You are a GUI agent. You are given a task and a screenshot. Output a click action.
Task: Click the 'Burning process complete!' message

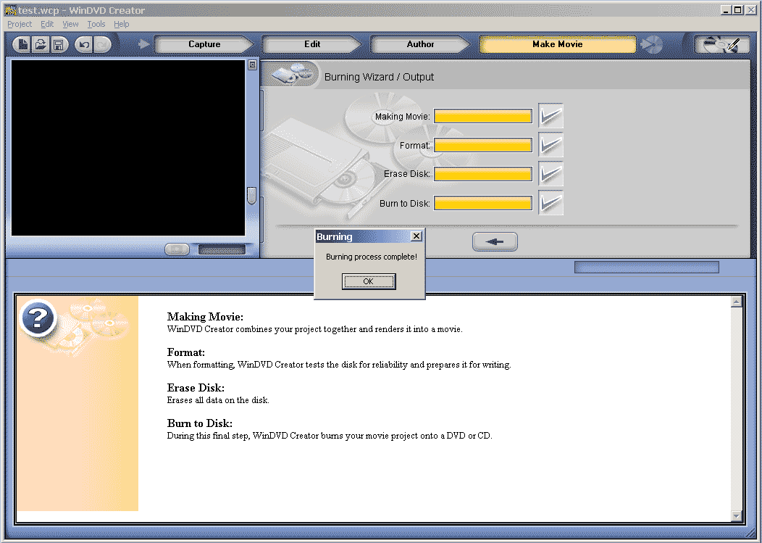click(x=372, y=257)
